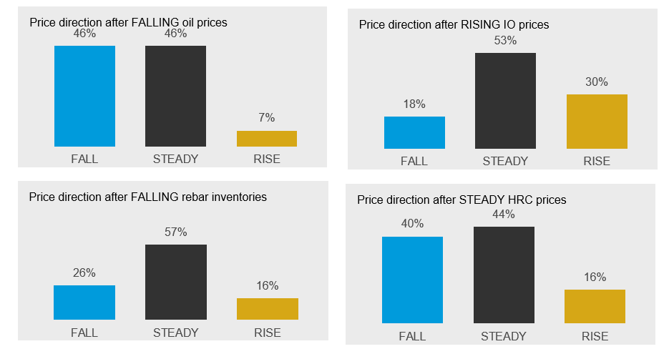Click the gold 30% RISE bar for IO prices

597,122
